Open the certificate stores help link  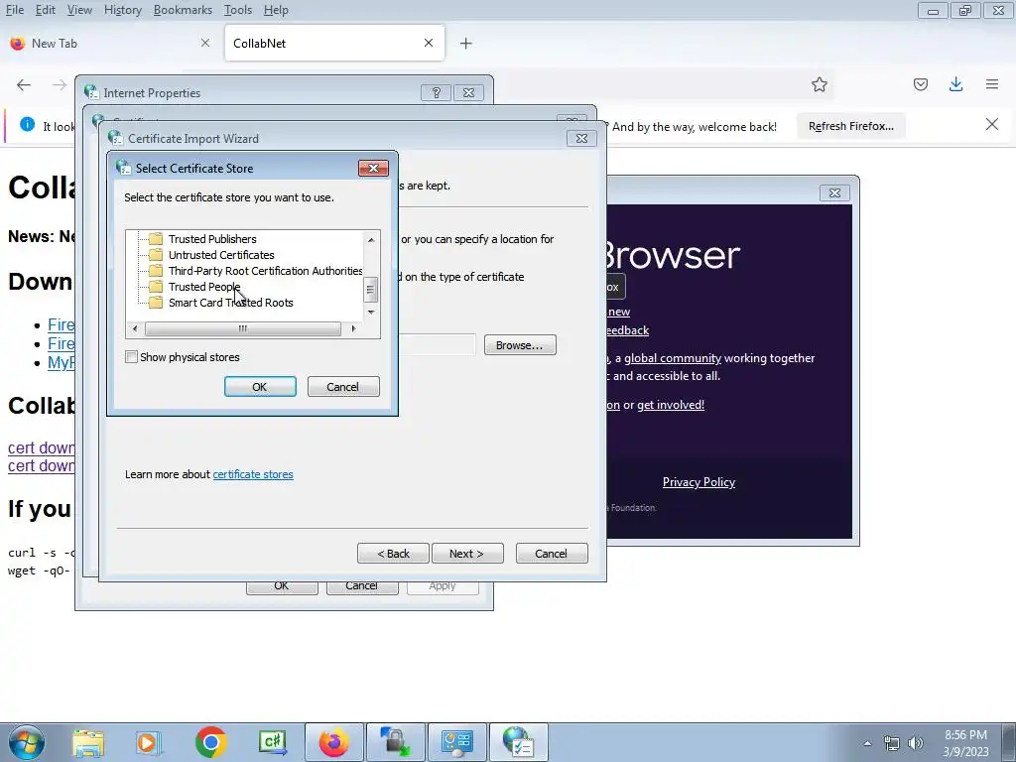pyautogui.click(x=253, y=474)
